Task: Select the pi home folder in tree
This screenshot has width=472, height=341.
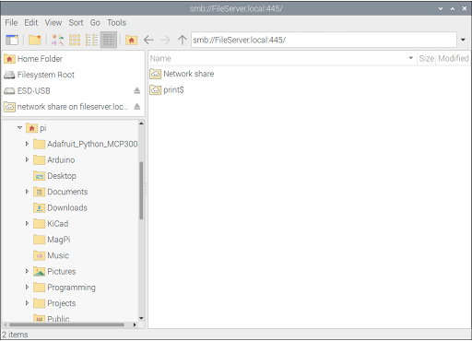Action: [37, 128]
